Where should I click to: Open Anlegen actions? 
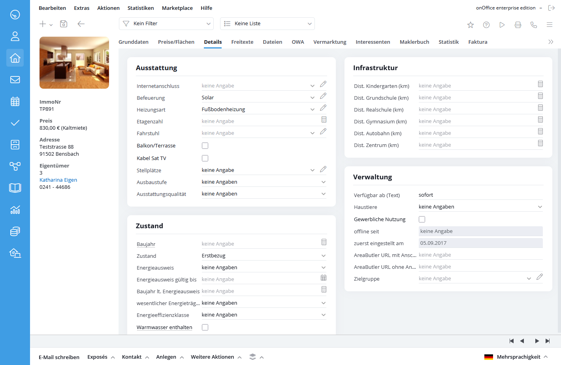pos(170,357)
